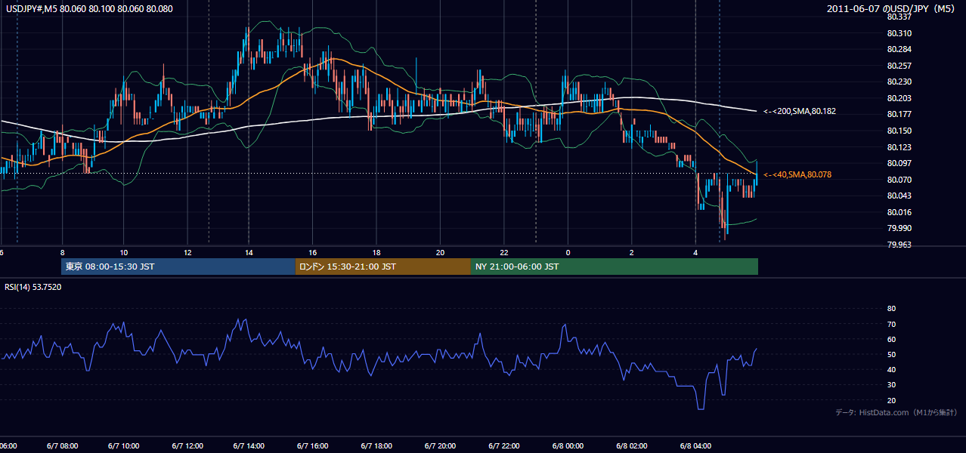Click the RSI(14) 53.7520 indicator label
The height and width of the screenshot is (453, 966).
(33, 287)
